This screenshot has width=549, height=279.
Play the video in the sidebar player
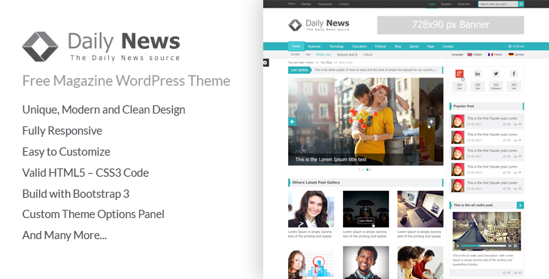click(x=457, y=246)
